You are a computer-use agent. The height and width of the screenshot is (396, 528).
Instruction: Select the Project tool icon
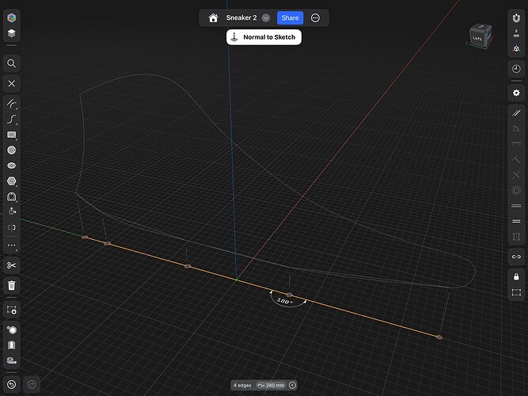pos(11,329)
